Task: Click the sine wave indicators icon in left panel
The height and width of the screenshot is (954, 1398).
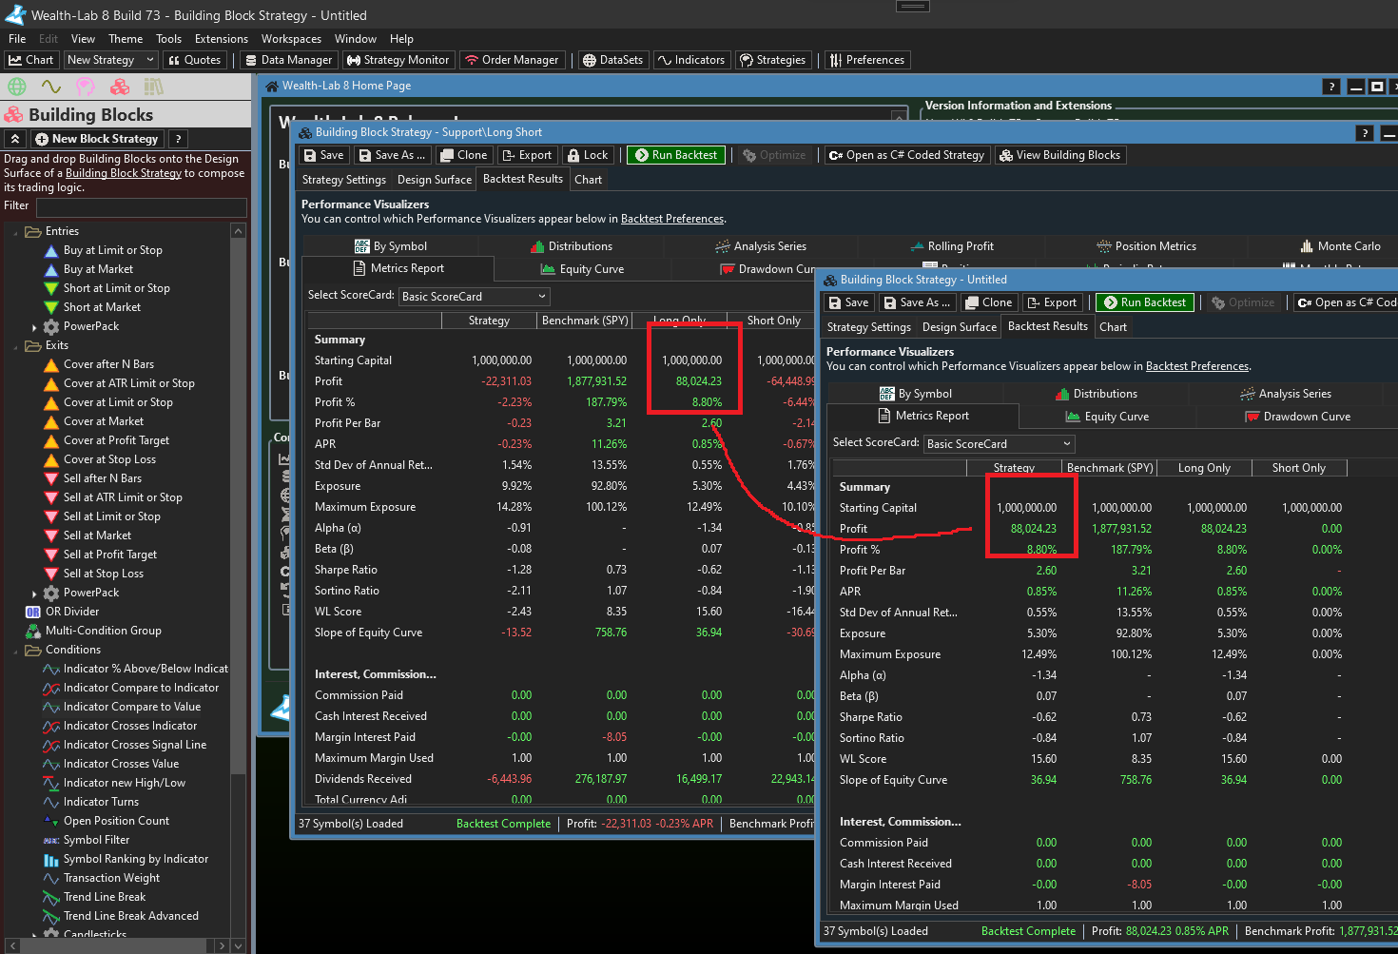Action: point(51,88)
